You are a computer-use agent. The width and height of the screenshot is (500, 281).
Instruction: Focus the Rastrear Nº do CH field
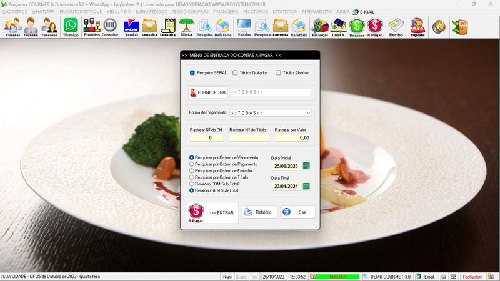(x=207, y=137)
